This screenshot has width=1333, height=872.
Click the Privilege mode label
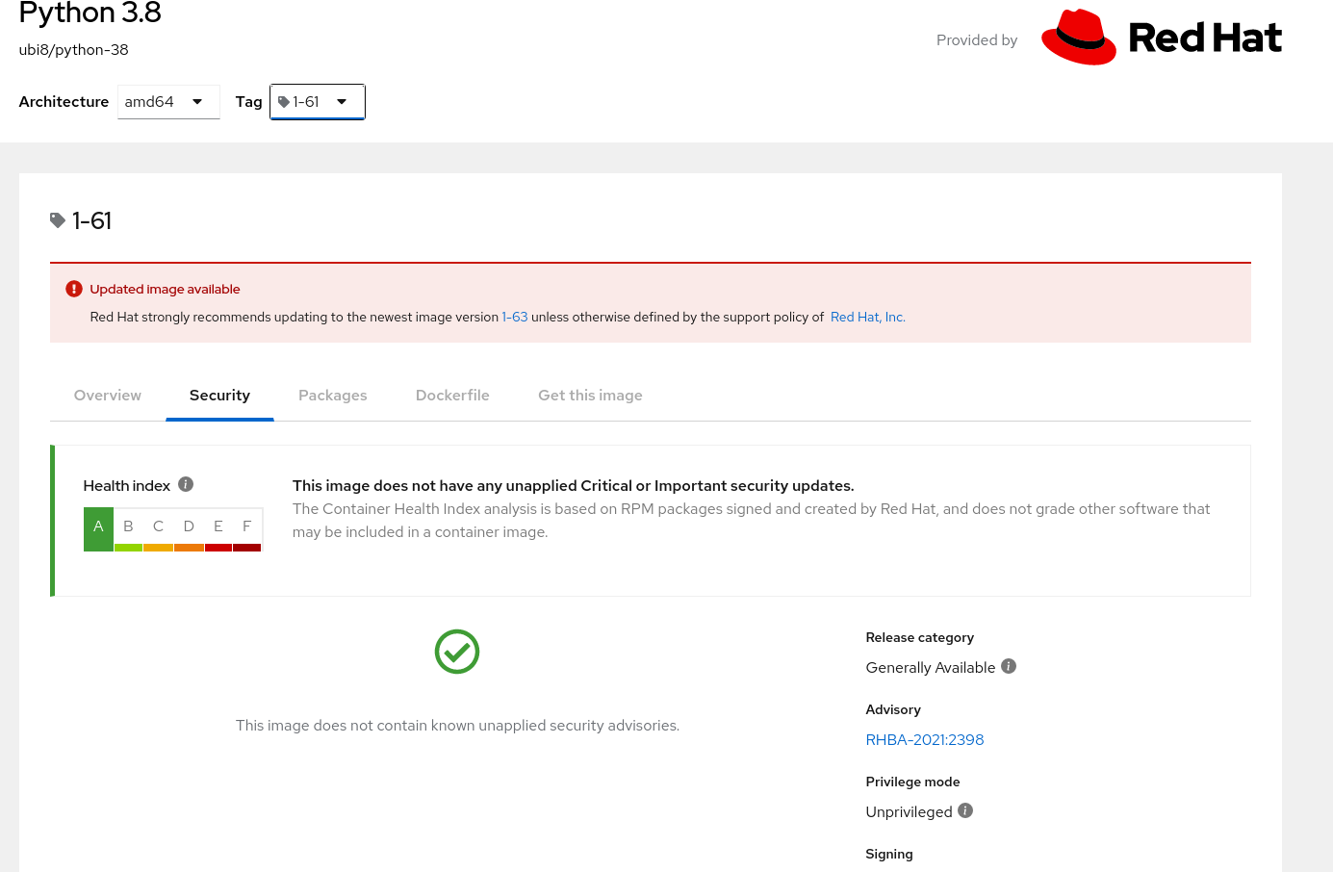(913, 782)
